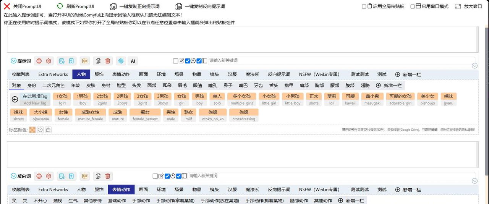The height and width of the screenshot is (204, 489).
Task: Open NSFW（WeiLin专属） tab in 提示词 section
Action: tap(319, 74)
